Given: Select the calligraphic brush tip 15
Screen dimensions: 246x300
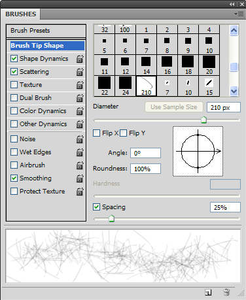Looking at the screenshot, I should click(209, 86).
